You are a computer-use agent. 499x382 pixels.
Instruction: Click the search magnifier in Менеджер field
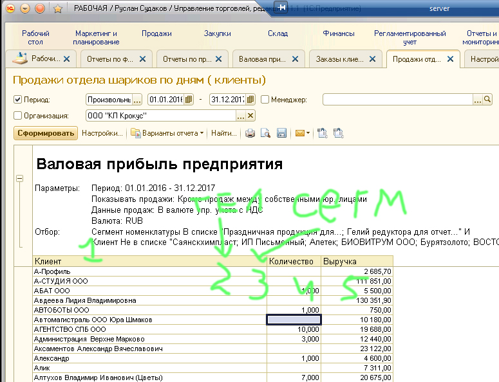(x=487, y=100)
